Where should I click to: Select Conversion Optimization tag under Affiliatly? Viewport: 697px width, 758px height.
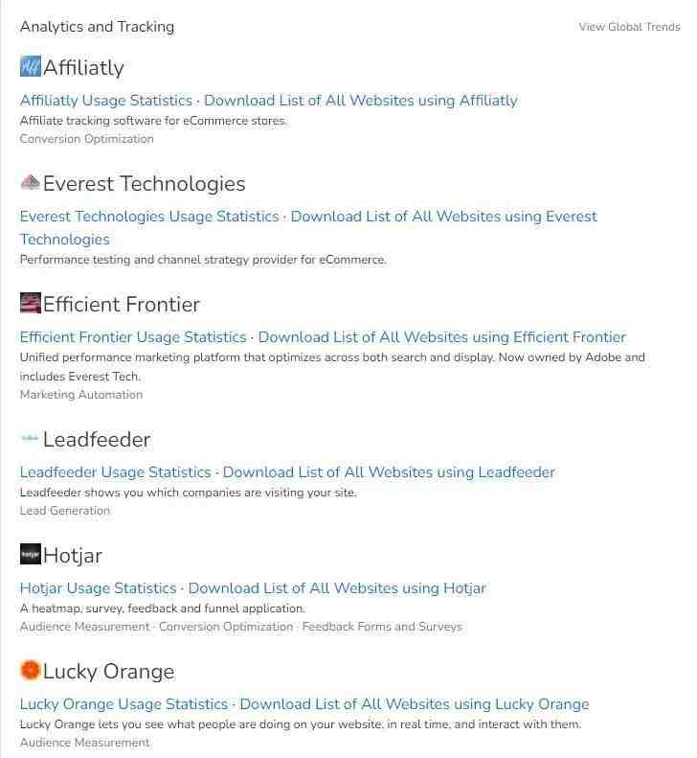coord(86,139)
